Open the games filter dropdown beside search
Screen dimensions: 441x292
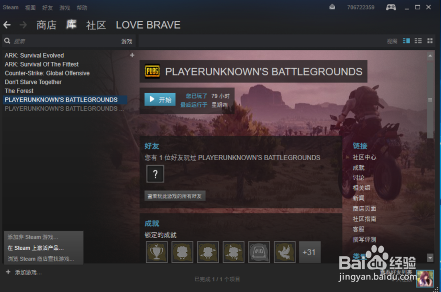(x=127, y=41)
